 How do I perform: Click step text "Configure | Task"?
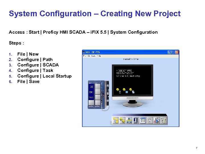[35, 70]
